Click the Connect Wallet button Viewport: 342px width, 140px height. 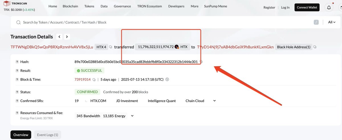pos(307,7)
